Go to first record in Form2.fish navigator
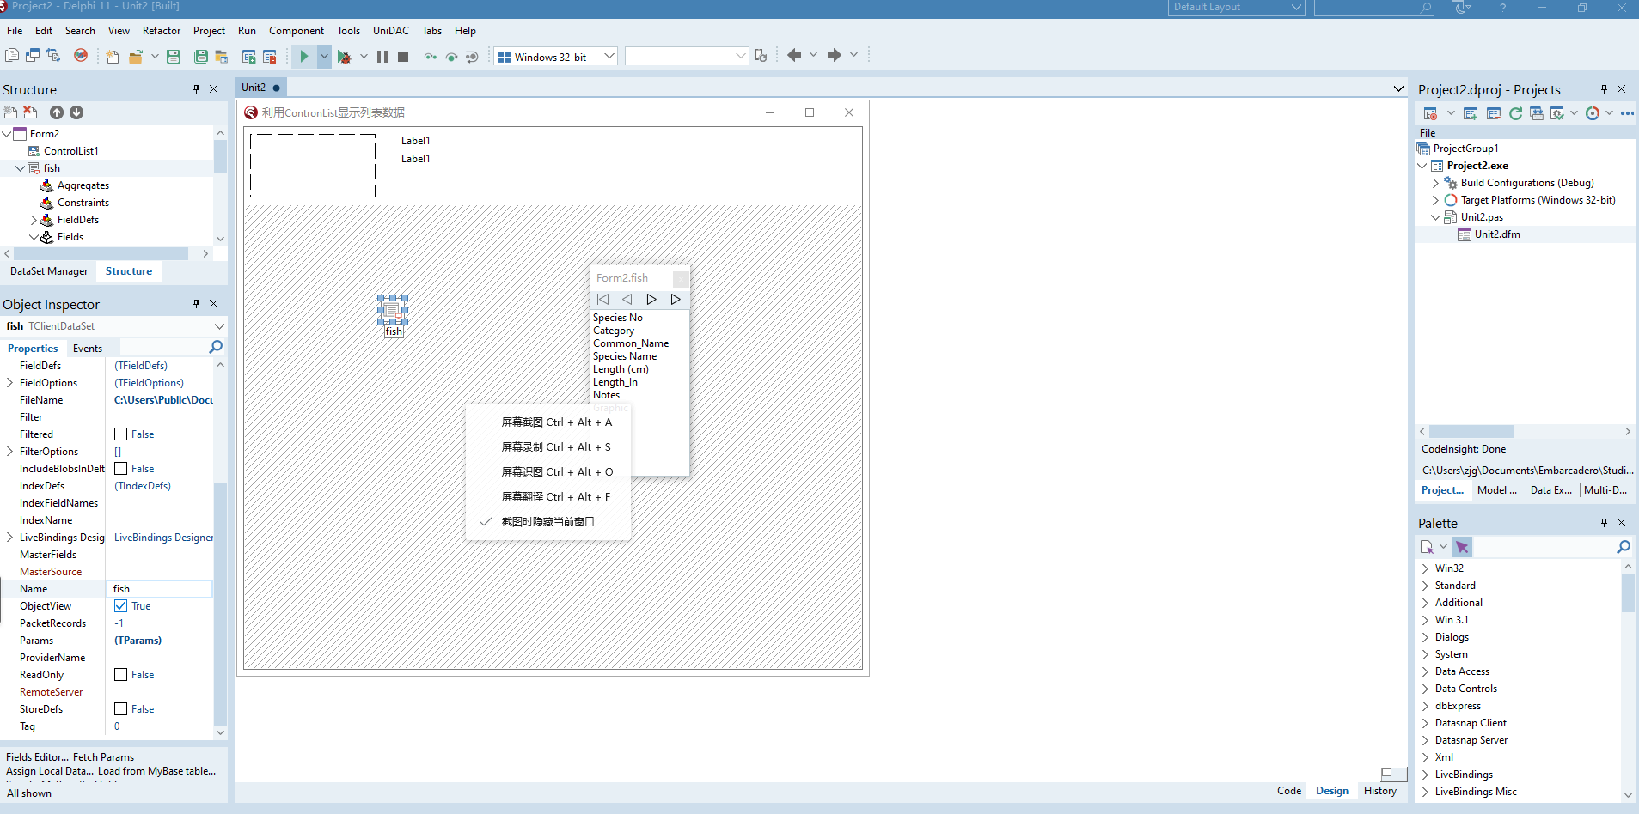The image size is (1639, 814). click(602, 299)
